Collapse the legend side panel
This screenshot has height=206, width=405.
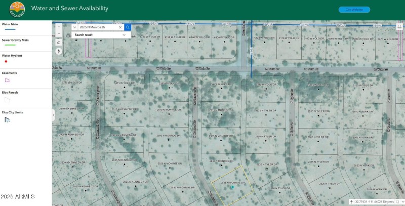[x=54, y=115]
